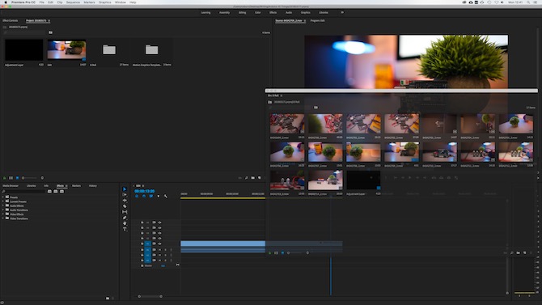
Task: Toggle Linked Selection in timeline header
Action: click(151, 196)
